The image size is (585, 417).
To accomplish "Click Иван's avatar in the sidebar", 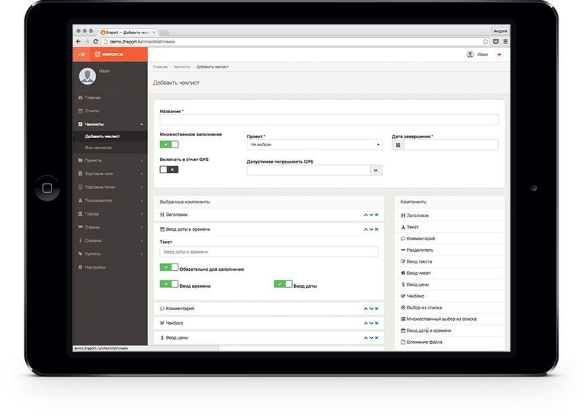I will pos(87,76).
